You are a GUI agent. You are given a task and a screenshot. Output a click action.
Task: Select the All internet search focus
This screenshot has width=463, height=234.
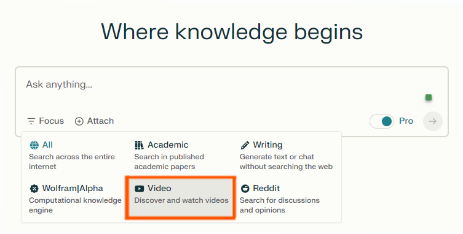point(75,156)
